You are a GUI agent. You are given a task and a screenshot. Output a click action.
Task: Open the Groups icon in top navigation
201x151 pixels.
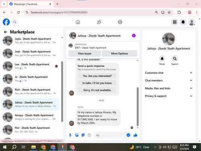pos(120,22)
